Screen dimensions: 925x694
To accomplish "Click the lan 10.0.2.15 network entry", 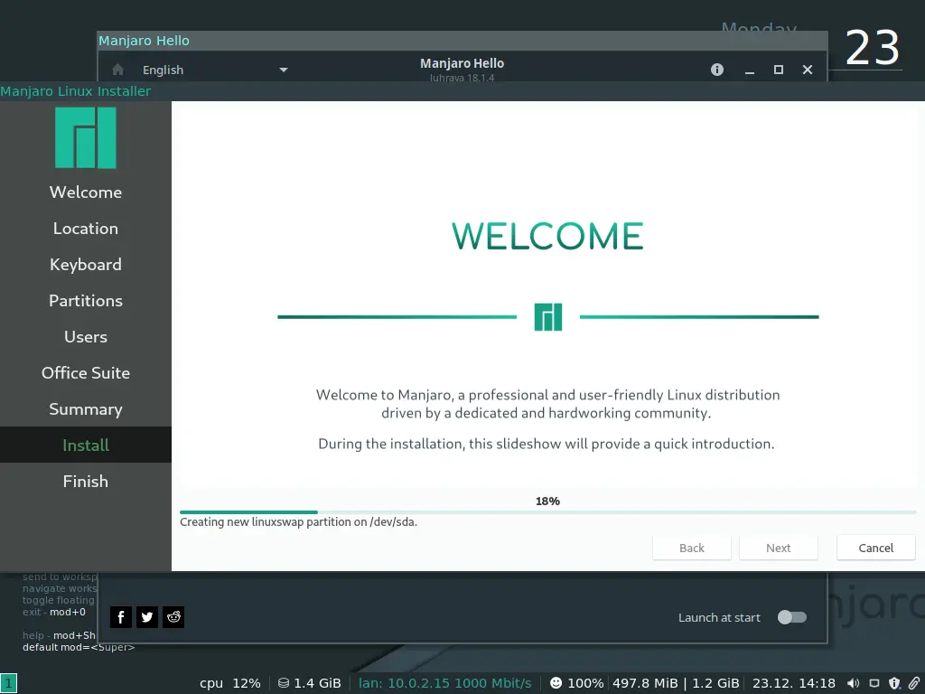I will 445,683.
